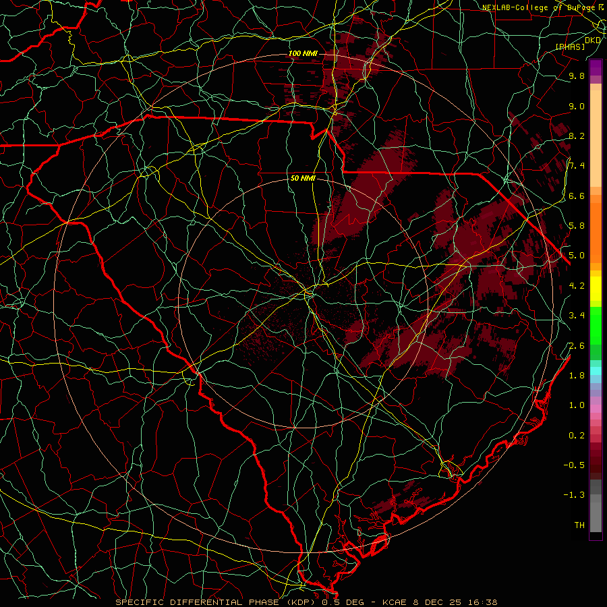Click the "-1.3" color scale value

574,495
